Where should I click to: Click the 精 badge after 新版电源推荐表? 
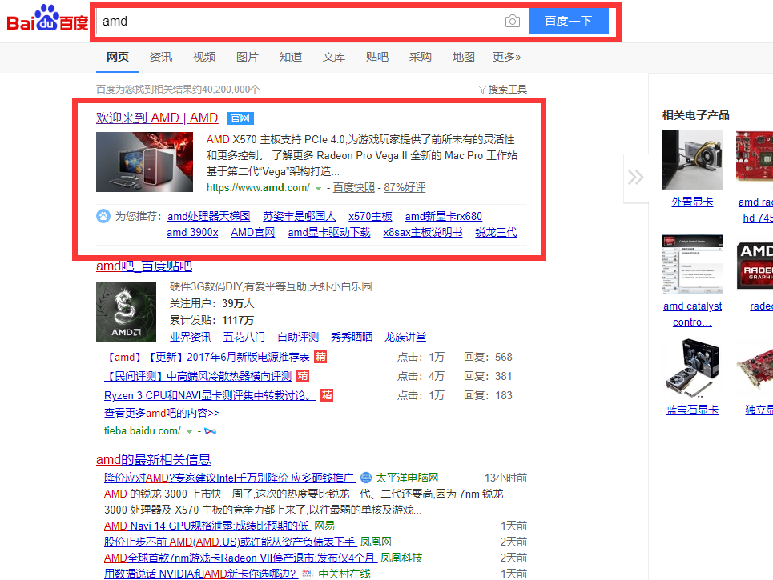[320, 357]
